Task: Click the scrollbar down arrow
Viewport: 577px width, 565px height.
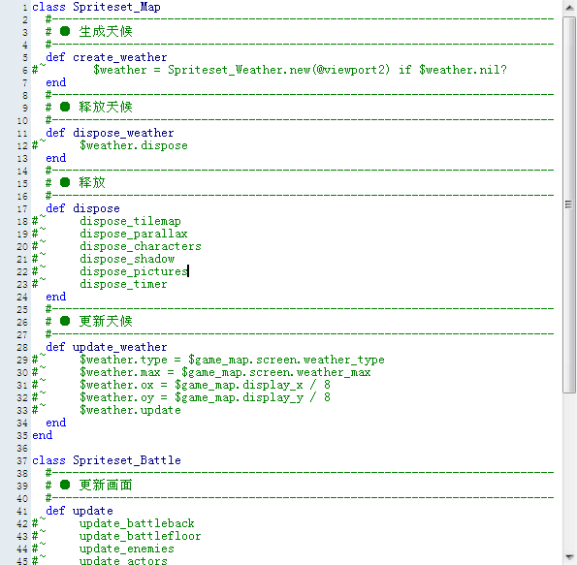Action: coord(569,556)
